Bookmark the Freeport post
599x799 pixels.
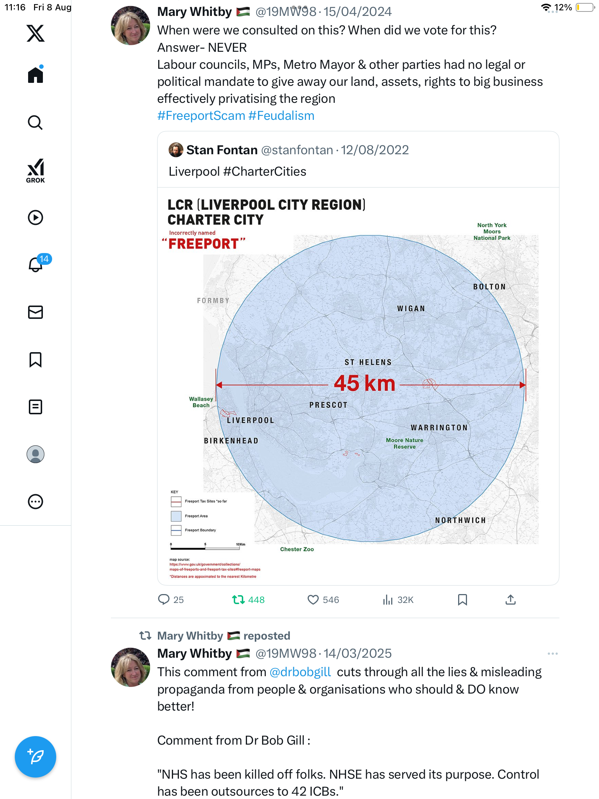[x=462, y=600]
